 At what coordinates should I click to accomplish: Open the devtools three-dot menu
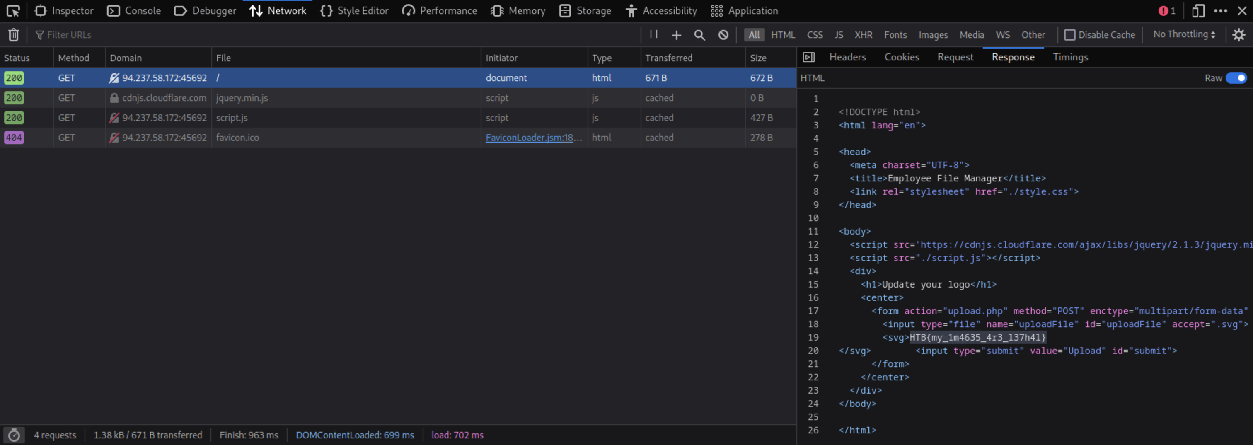click(x=1220, y=11)
